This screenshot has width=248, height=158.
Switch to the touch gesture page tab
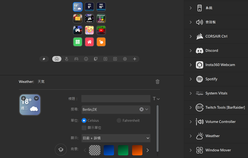click(x=66, y=59)
